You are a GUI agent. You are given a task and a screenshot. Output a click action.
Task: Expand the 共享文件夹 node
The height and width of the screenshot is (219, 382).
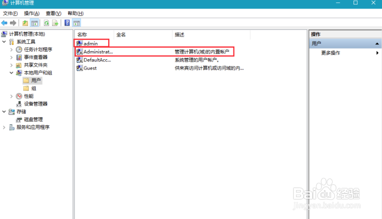(x=12, y=65)
